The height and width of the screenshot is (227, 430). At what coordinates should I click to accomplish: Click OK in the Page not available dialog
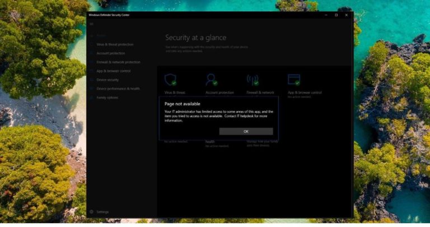[x=246, y=132]
